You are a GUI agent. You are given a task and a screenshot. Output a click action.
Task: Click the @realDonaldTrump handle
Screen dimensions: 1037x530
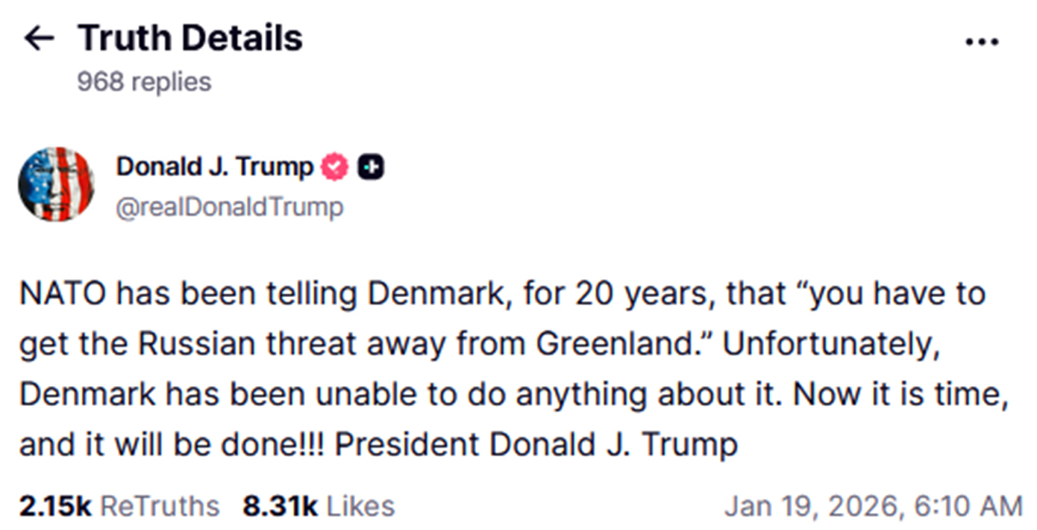[229, 207]
